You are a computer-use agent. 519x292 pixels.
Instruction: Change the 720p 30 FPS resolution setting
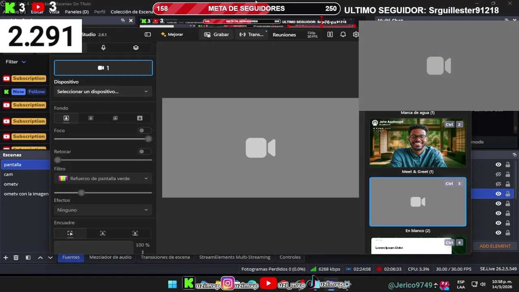[312, 35]
